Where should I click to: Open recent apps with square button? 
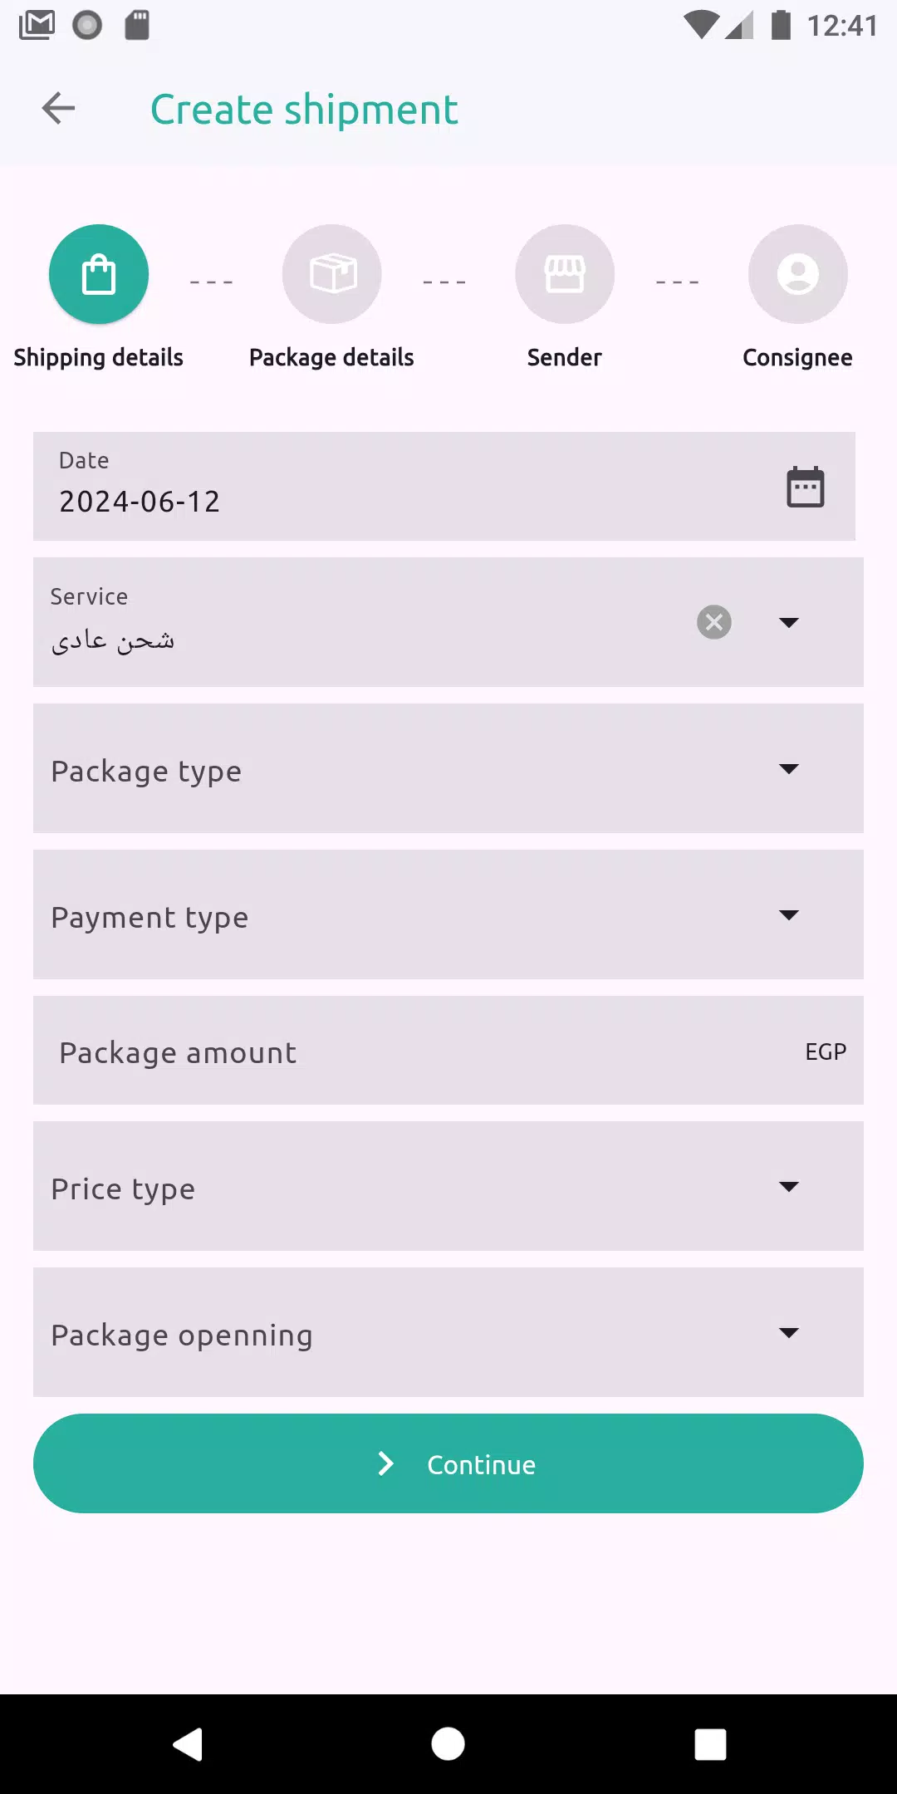tap(710, 1744)
